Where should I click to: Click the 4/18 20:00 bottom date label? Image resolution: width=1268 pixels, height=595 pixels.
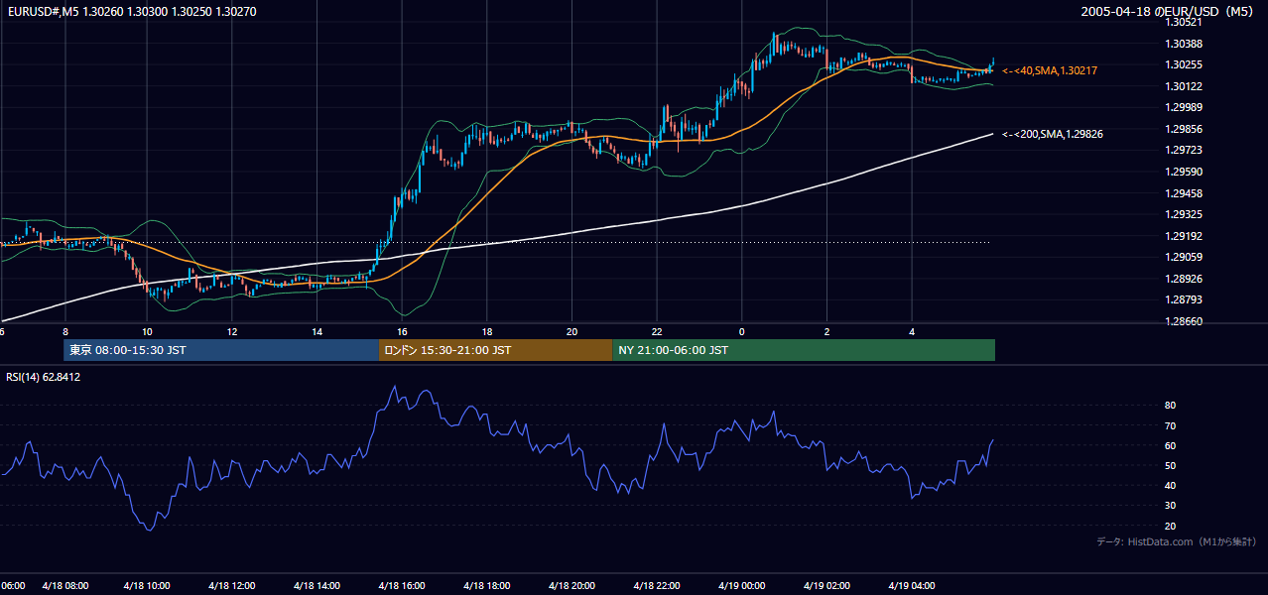(x=572, y=585)
